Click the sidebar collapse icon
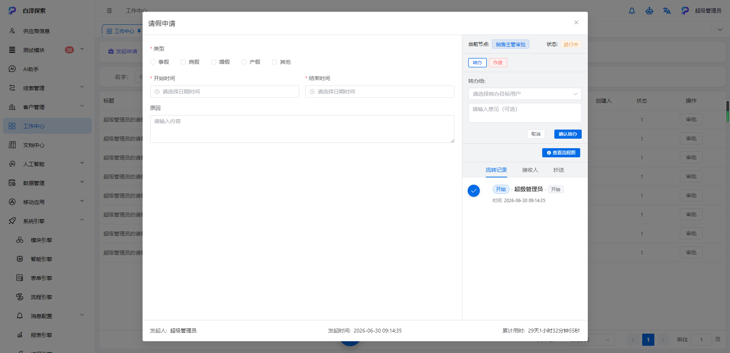The image size is (730, 353). [x=109, y=11]
